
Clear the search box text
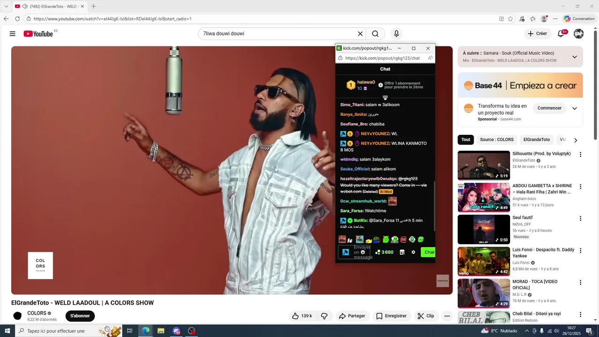coord(360,34)
